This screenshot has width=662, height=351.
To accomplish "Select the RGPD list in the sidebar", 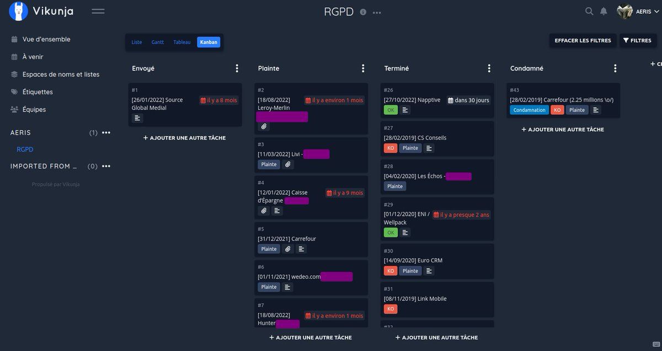I will pos(25,150).
